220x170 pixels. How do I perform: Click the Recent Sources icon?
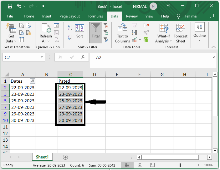tap(28, 26)
